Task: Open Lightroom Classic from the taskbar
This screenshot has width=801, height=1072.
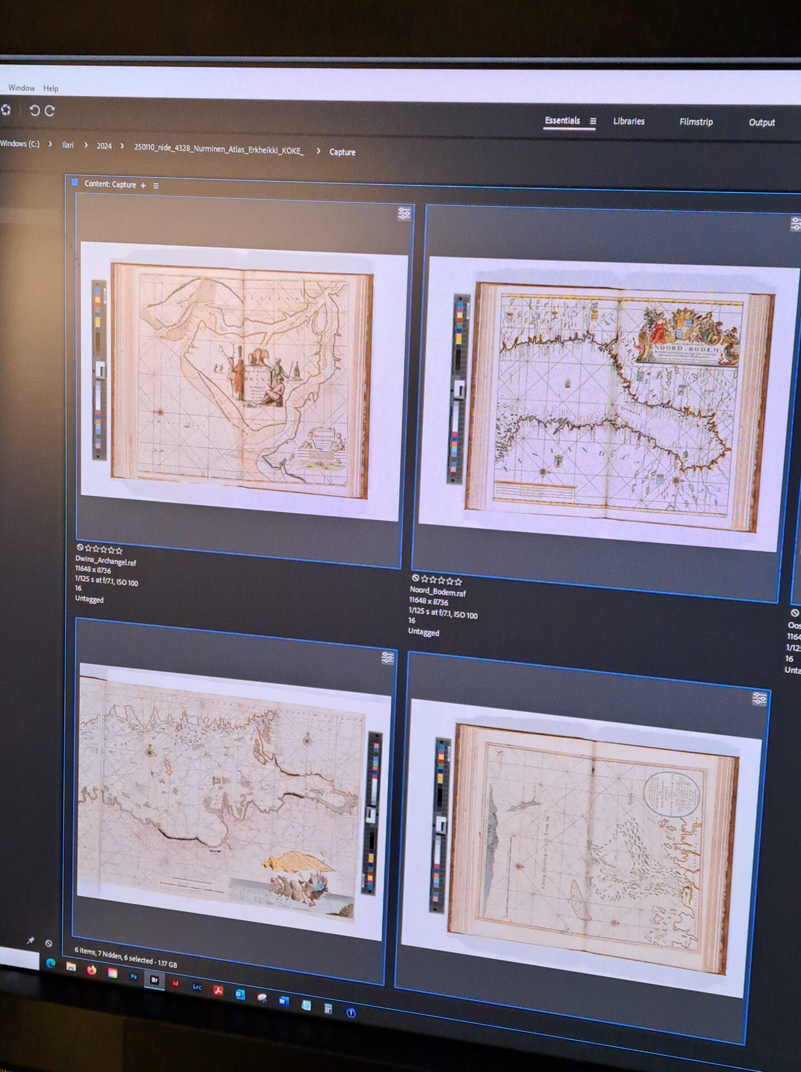Action: (196, 987)
